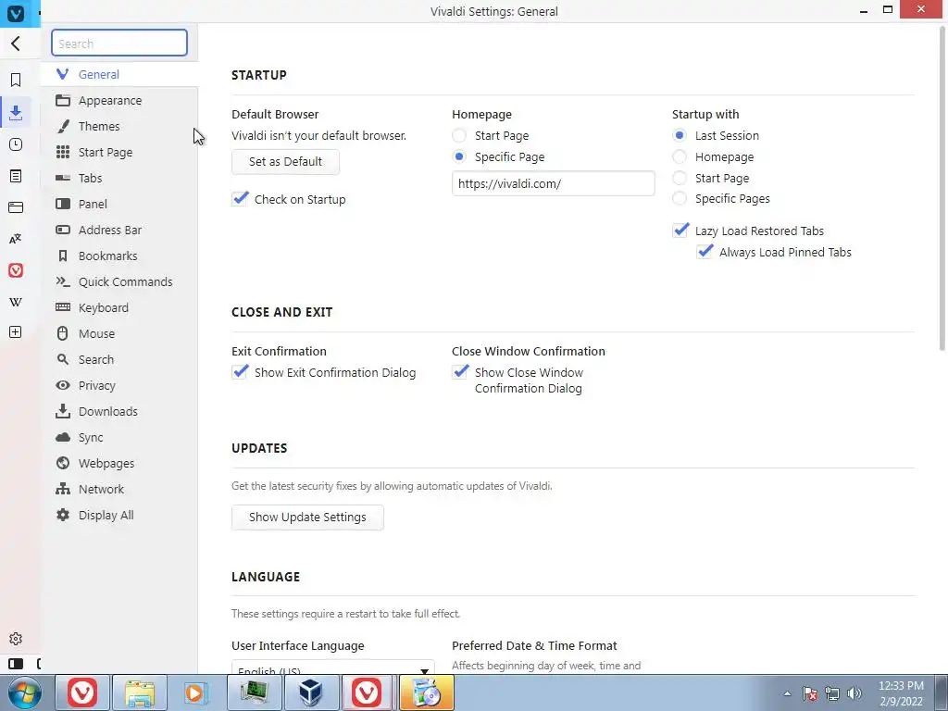Open the Bookmarks panel icon

pyautogui.click(x=16, y=80)
